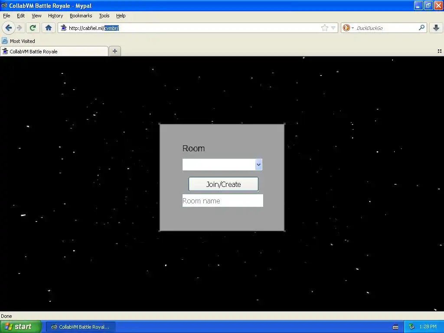The image size is (444, 333).
Task: Restore down the Mypal window
Action: click(x=428, y=5)
